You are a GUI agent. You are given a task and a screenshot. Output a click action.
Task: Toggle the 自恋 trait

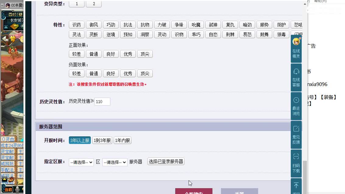click(x=213, y=34)
